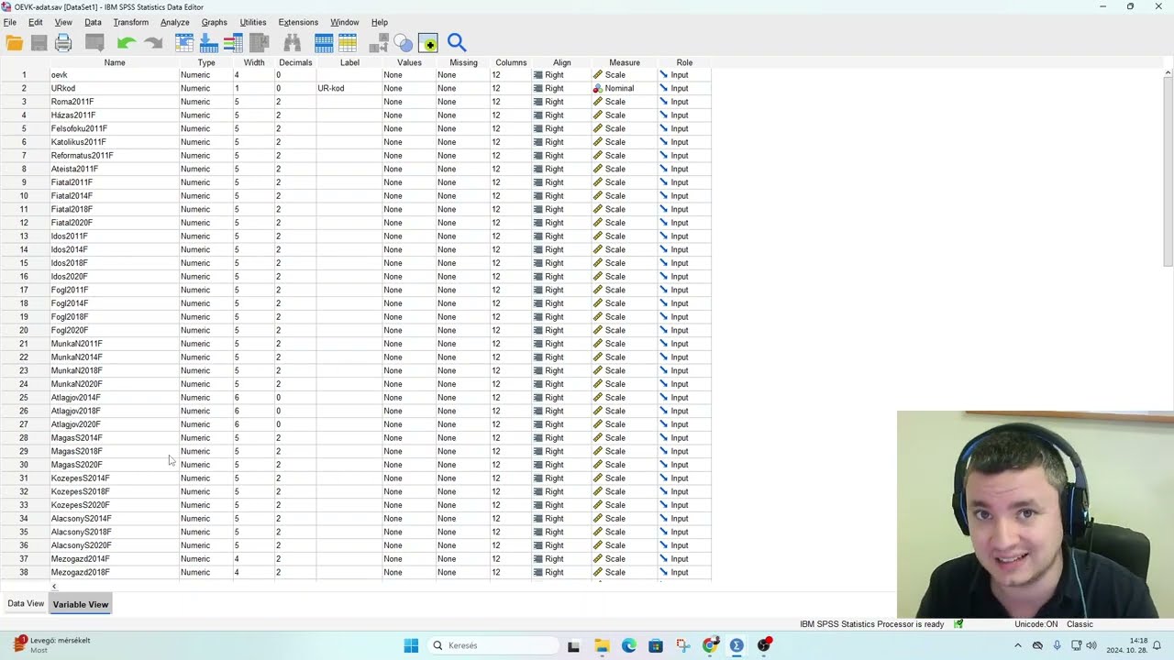Screen dimensions: 1174x660
Task: Open data document toolbar folder icon
Action: click(x=14, y=42)
